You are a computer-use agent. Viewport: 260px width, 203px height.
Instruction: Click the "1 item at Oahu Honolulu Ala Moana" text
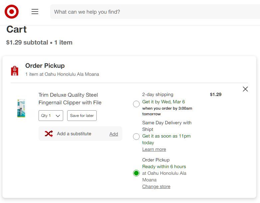[x=62, y=74]
